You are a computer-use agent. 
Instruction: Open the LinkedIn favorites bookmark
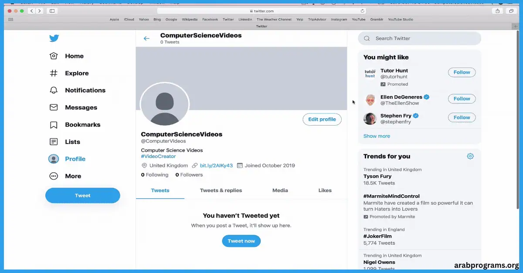pyautogui.click(x=245, y=20)
